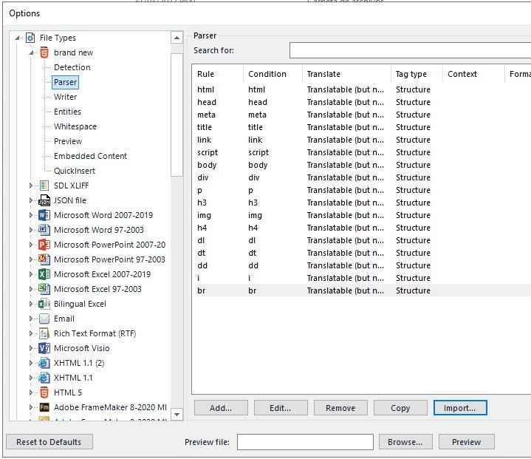Expand the Microsoft Visio node
The width and height of the screenshot is (531, 459).
[x=31, y=348]
